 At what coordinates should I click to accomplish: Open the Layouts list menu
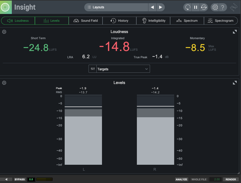(116, 7)
